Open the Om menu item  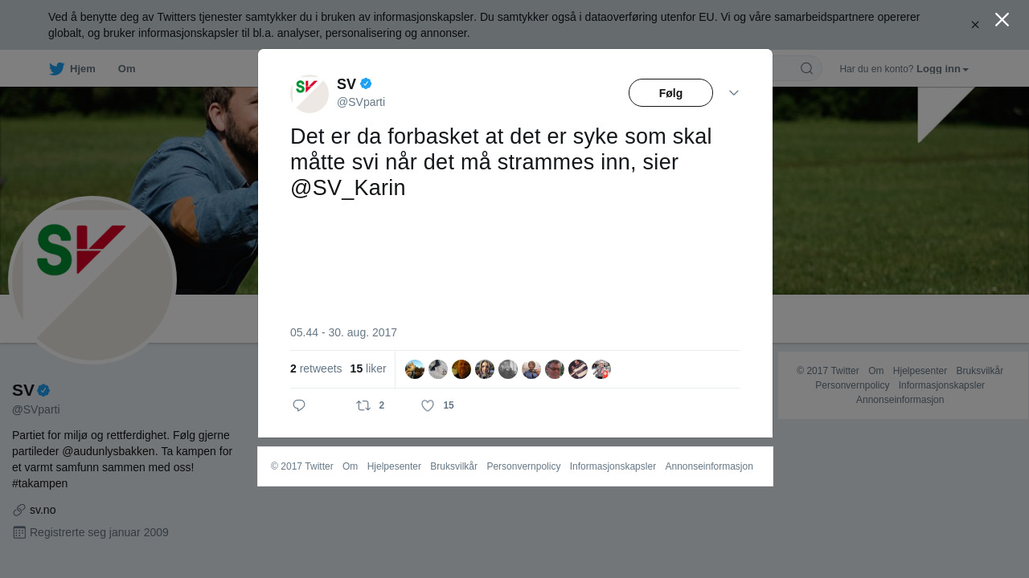pyautogui.click(x=127, y=69)
